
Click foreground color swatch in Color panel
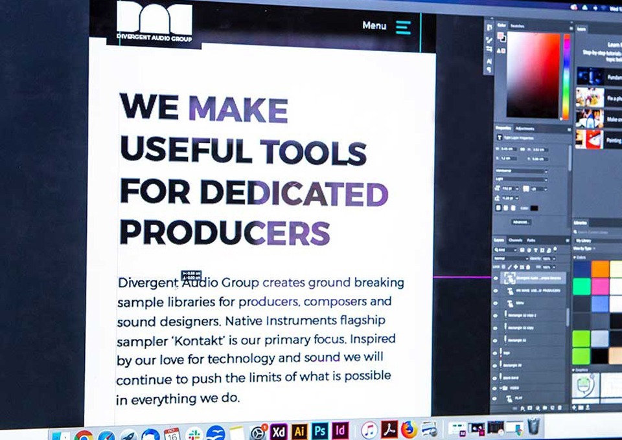tap(501, 36)
